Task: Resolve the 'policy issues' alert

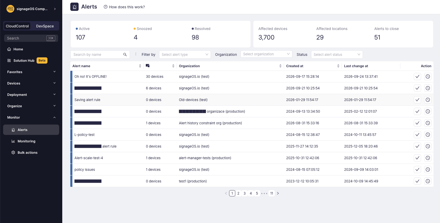Action: pos(417,170)
